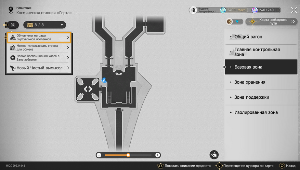300x170 pixels.
Task: Expand chevron on Чистый вымысел row
Action: click(x=68, y=68)
